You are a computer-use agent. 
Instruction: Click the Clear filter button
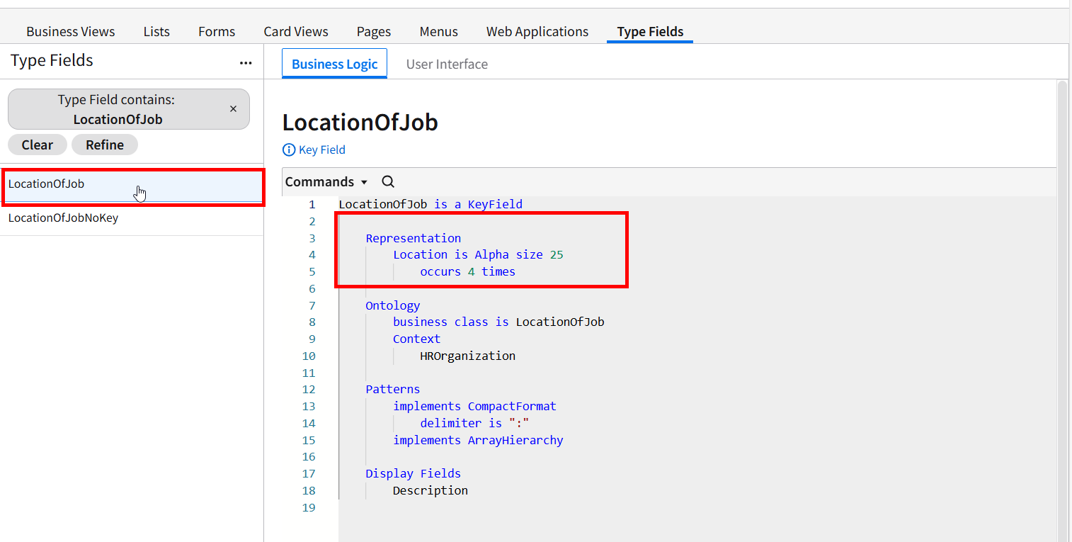tap(38, 145)
